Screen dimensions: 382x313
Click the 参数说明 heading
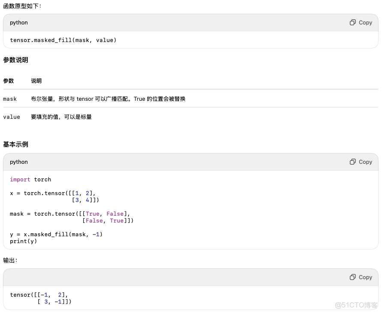click(15, 60)
